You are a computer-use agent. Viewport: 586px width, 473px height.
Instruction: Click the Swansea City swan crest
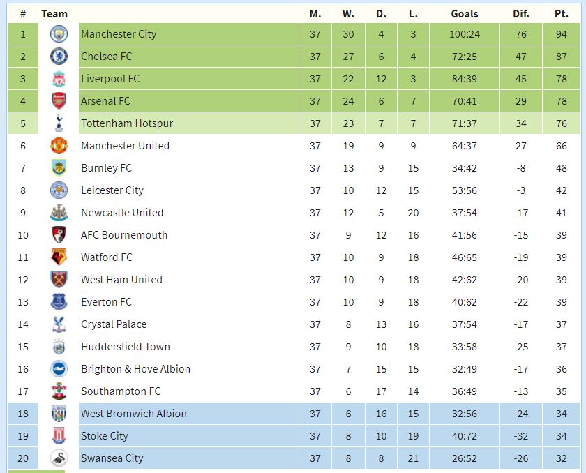[59, 458]
